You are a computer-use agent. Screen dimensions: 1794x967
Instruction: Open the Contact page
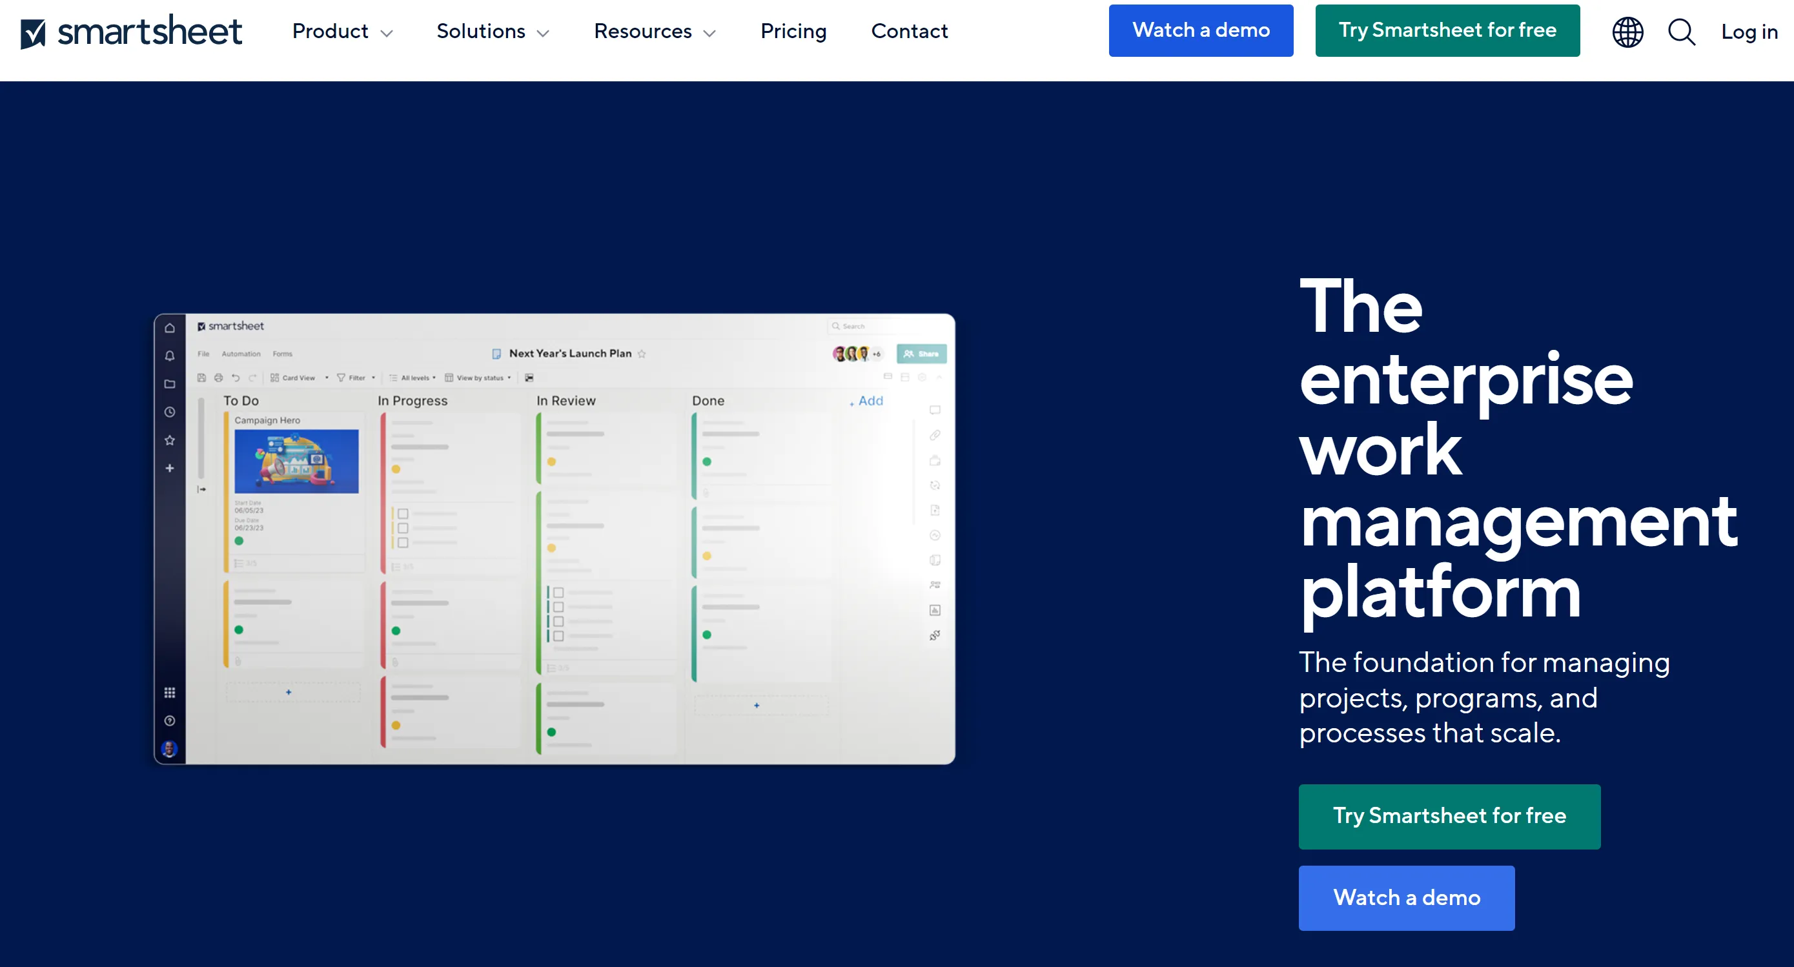tap(910, 32)
